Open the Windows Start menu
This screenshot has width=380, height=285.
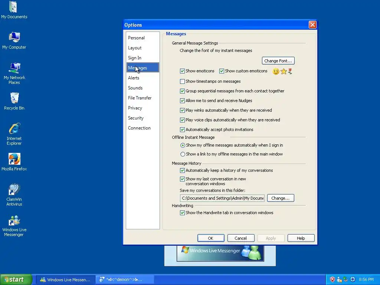tap(16, 279)
